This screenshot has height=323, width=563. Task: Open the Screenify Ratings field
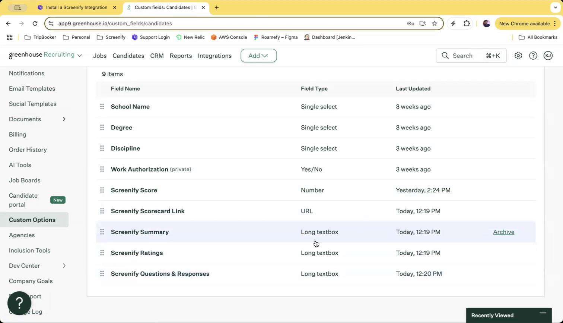137,253
